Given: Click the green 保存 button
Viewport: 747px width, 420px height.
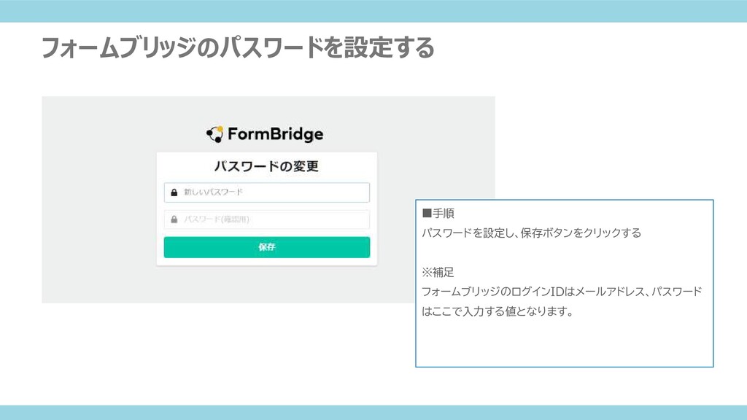Looking at the screenshot, I should [267, 247].
